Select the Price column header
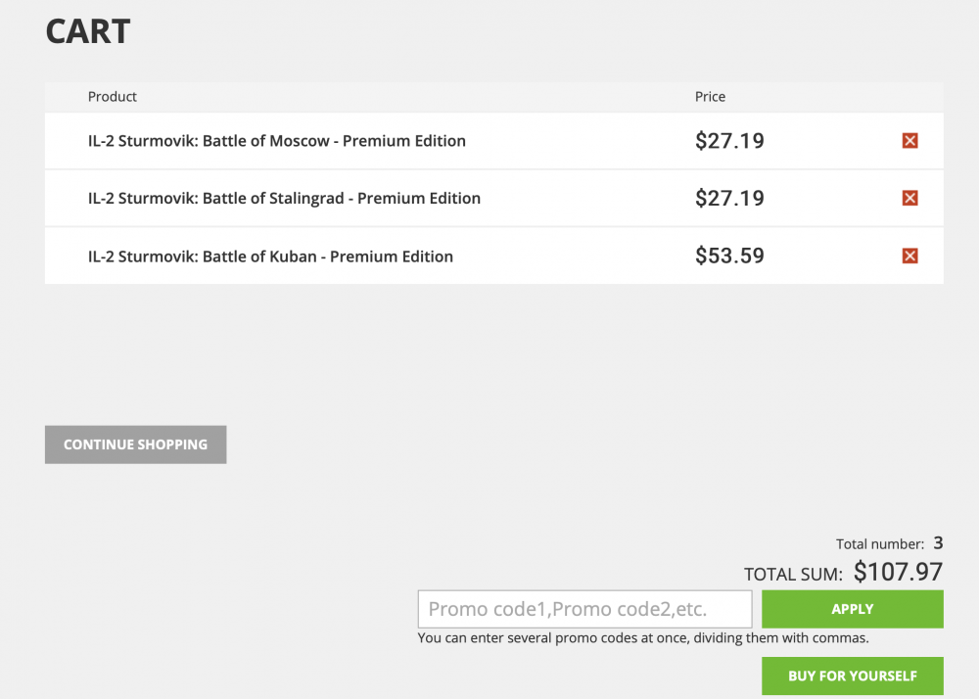The height and width of the screenshot is (699, 979). tap(710, 96)
